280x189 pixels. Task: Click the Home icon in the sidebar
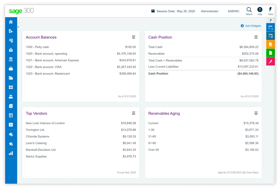point(11,22)
